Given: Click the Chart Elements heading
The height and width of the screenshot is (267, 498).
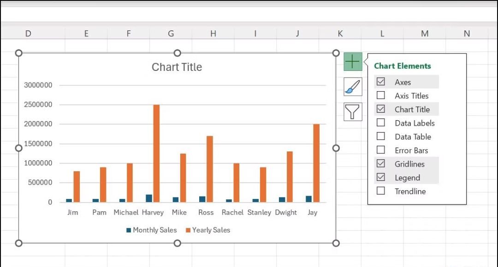Looking at the screenshot, I should (403, 66).
